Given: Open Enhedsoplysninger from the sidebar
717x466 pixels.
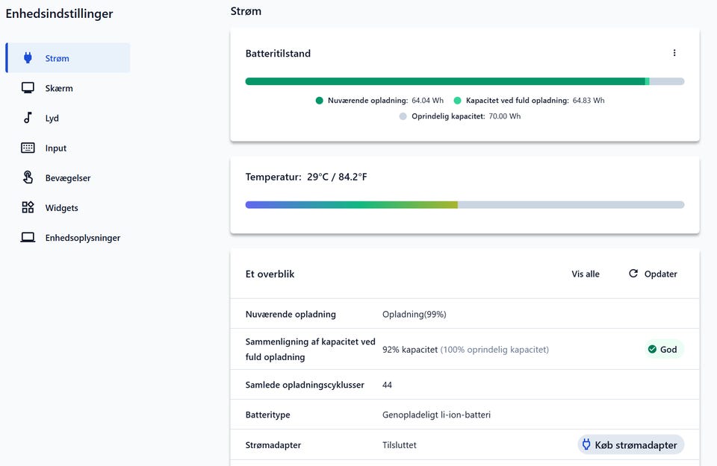Looking at the screenshot, I should pos(82,238).
